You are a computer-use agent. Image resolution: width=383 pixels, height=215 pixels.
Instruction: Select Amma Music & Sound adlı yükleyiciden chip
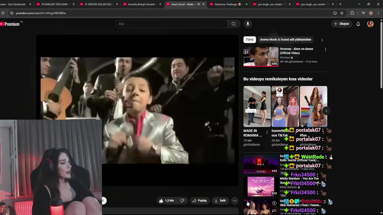285,39
